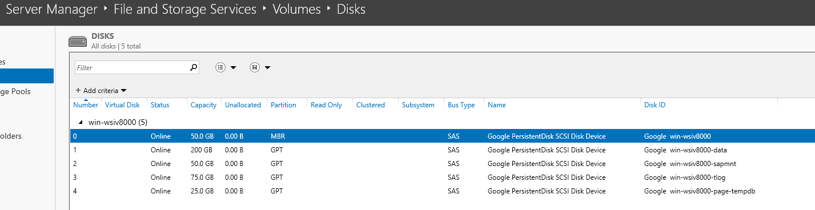Click the save query icon
Screen dimensions: 815x210
(x=255, y=67)
